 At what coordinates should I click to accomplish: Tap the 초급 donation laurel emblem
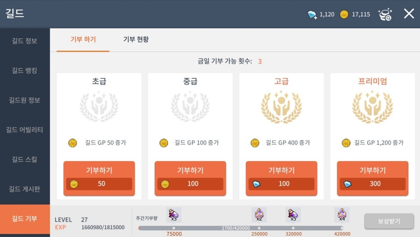click(x=99, y=106)
